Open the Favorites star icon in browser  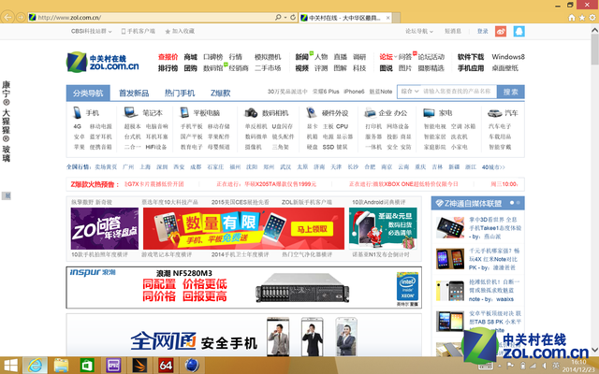[x=582, y=18]
